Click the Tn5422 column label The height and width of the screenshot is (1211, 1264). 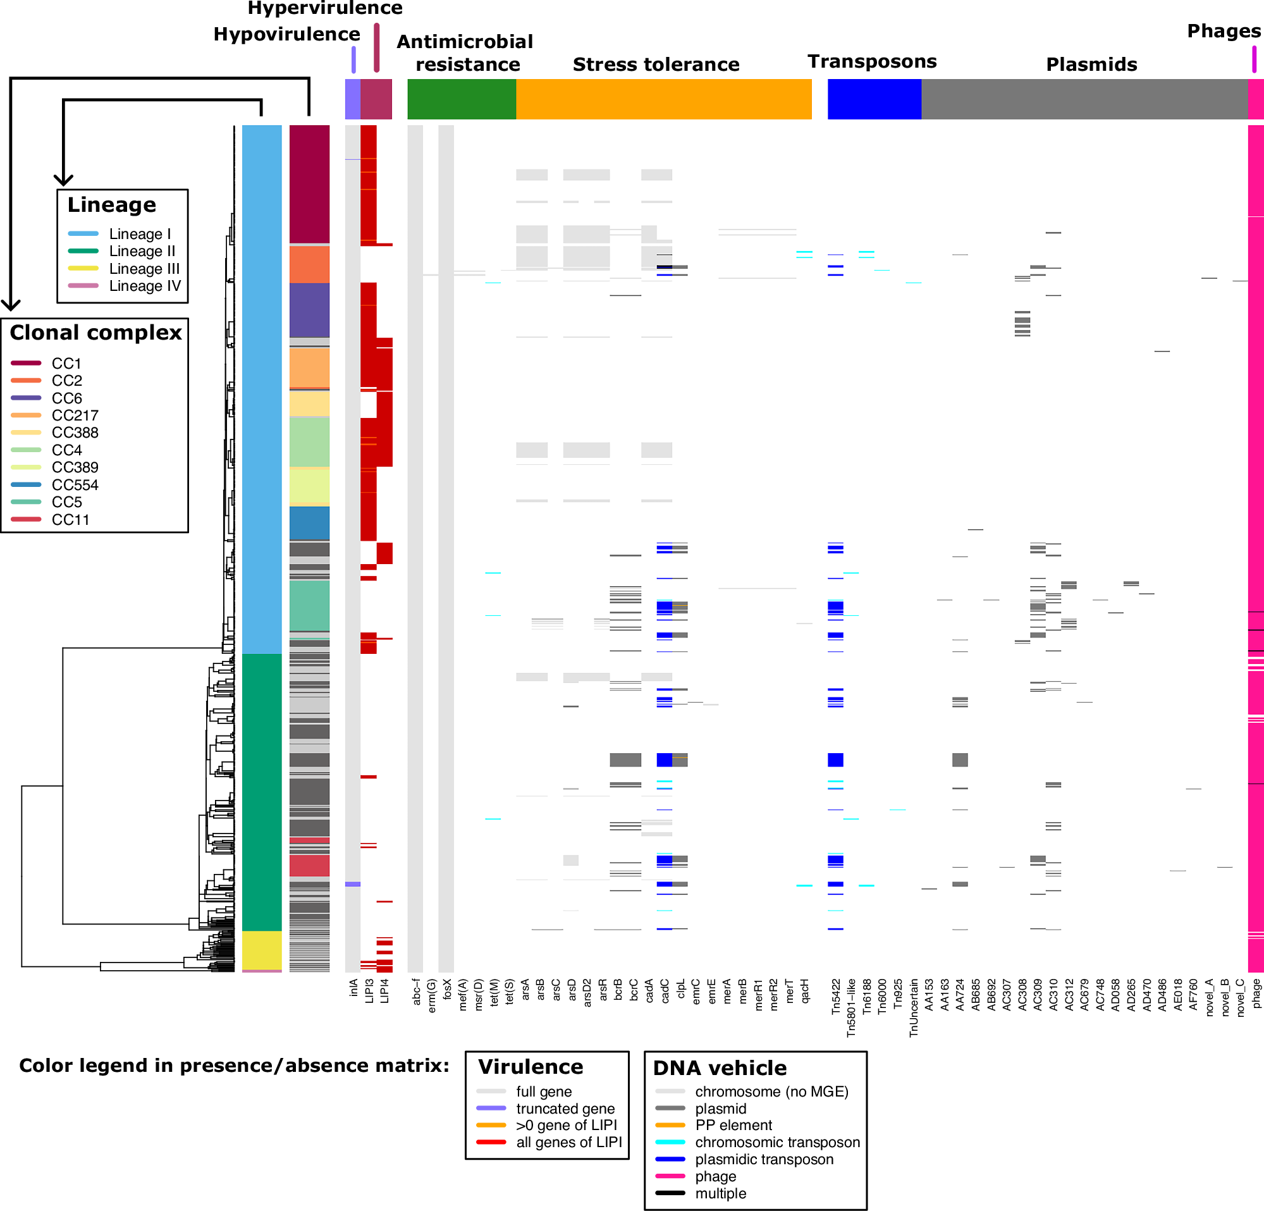click(836, 997)
